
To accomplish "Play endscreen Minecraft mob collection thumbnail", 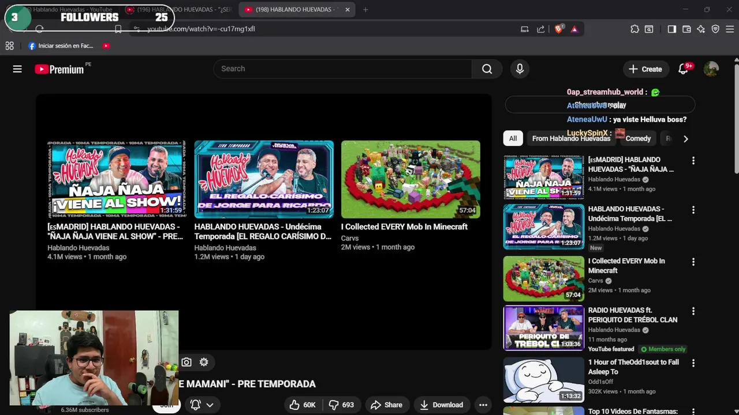I will pyautogui.click(x=410, y=179).
